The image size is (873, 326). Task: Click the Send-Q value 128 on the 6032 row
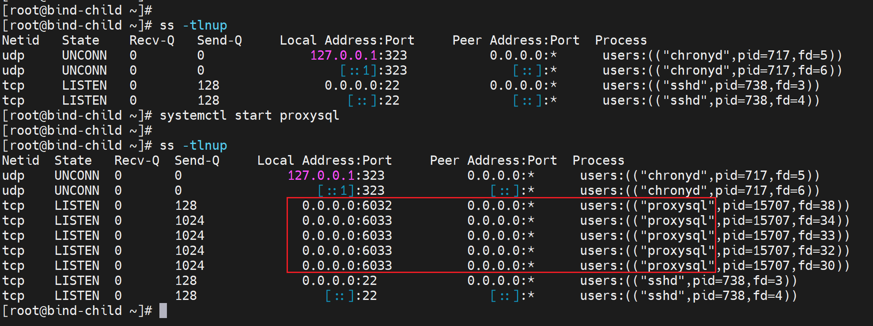pos(185,206)
